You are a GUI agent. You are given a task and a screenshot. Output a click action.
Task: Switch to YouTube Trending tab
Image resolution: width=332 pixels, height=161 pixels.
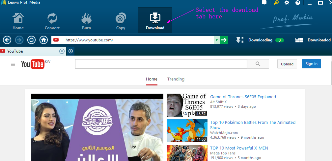(176, 79)
